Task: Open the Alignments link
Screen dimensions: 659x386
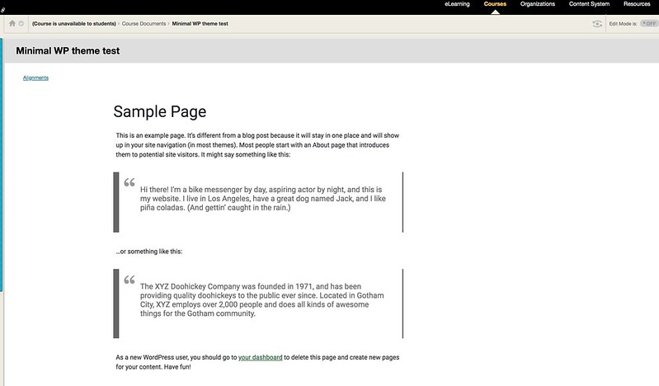Action: click(35, 78)
